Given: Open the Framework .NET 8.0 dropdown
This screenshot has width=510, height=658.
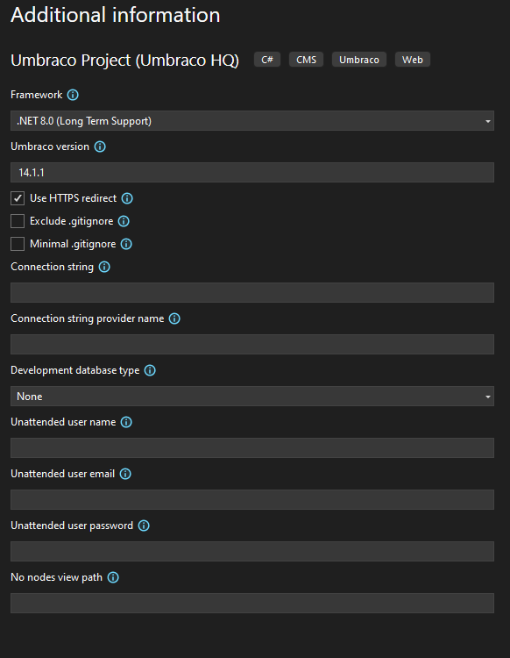Looking at the screenshot, I should 252,121.
